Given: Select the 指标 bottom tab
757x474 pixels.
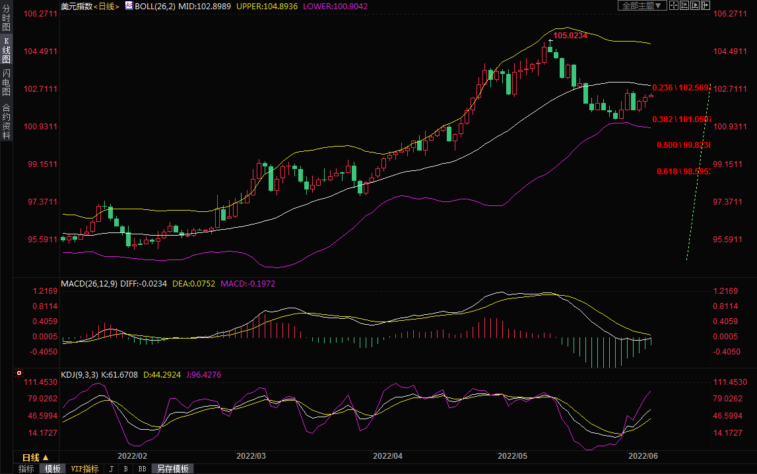Looking at the screenshot, I should (26, 469).
